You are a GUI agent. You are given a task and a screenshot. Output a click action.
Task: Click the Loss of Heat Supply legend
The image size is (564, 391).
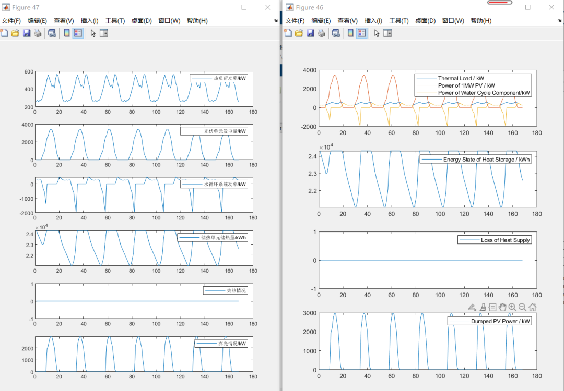tap(495, 240)
